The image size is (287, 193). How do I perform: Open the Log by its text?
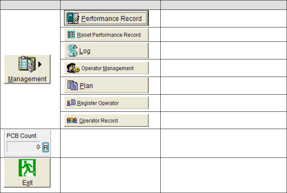tap(85, 51)
